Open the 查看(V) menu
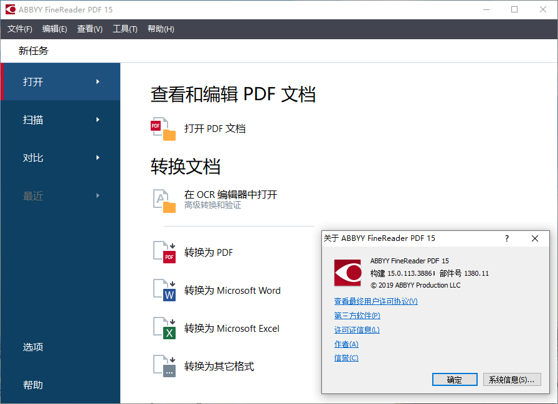This screenshot has width=558, height=404. click(x=90, y=29)
